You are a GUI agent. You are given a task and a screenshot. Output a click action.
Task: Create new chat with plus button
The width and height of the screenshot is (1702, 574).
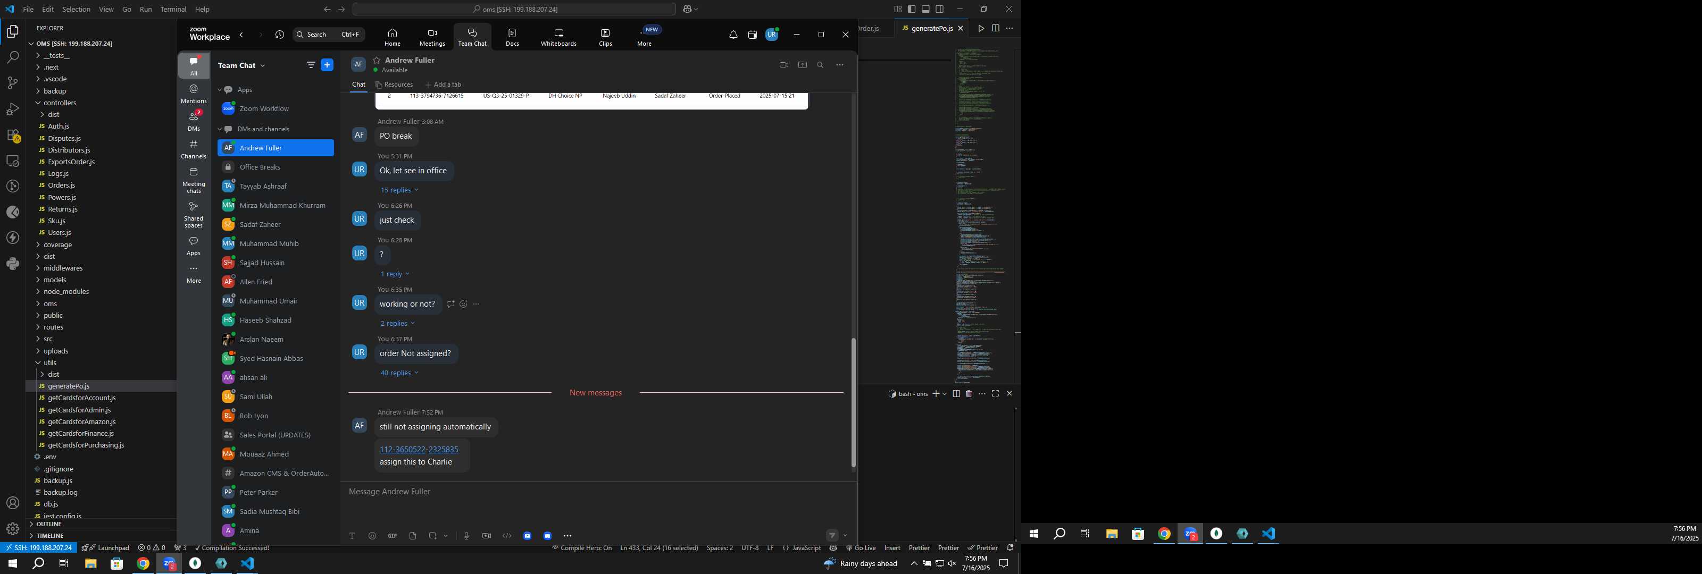coord(327,65)
